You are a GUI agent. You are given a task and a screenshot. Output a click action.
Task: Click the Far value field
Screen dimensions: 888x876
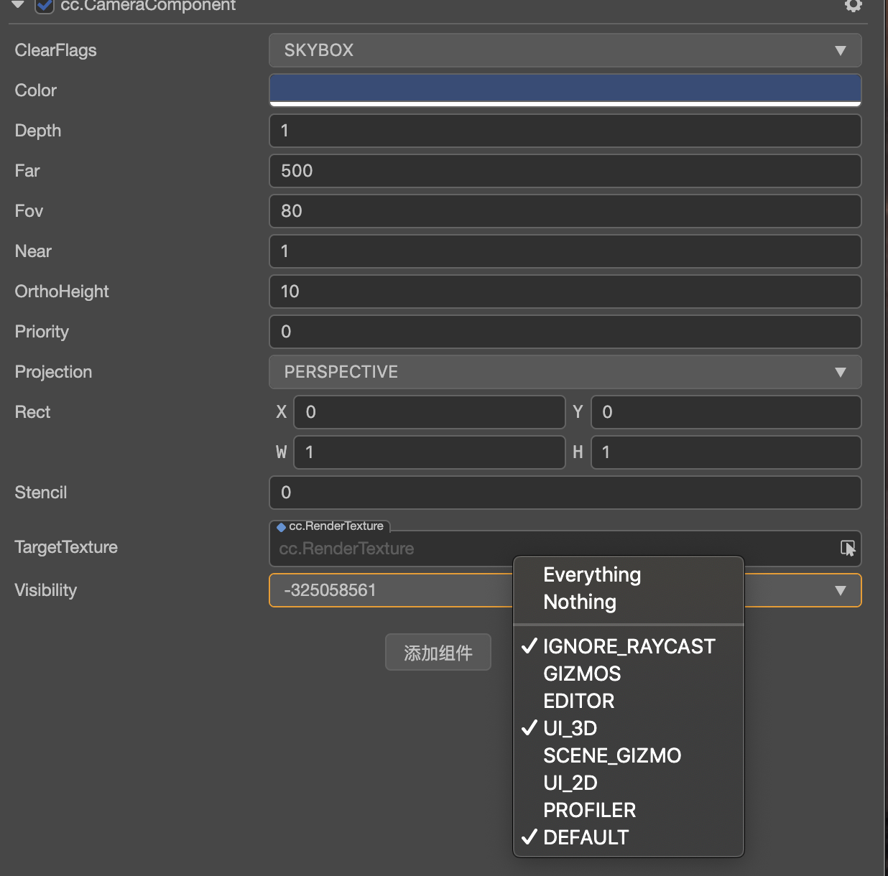(565, 171)
